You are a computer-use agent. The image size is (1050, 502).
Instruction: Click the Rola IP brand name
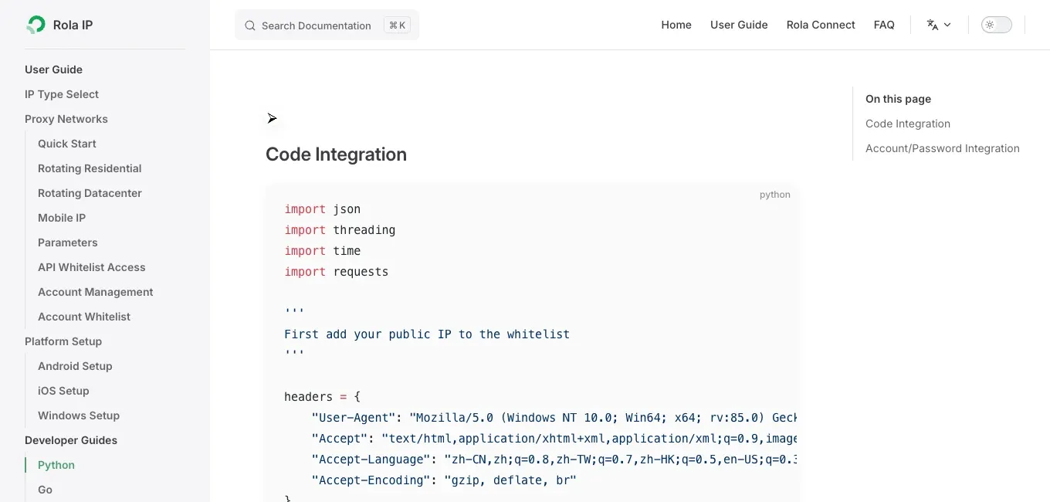[73, 25]
